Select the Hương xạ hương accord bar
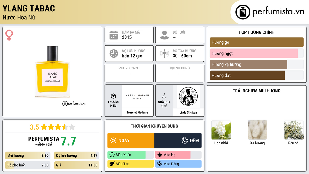 point(256,64)
